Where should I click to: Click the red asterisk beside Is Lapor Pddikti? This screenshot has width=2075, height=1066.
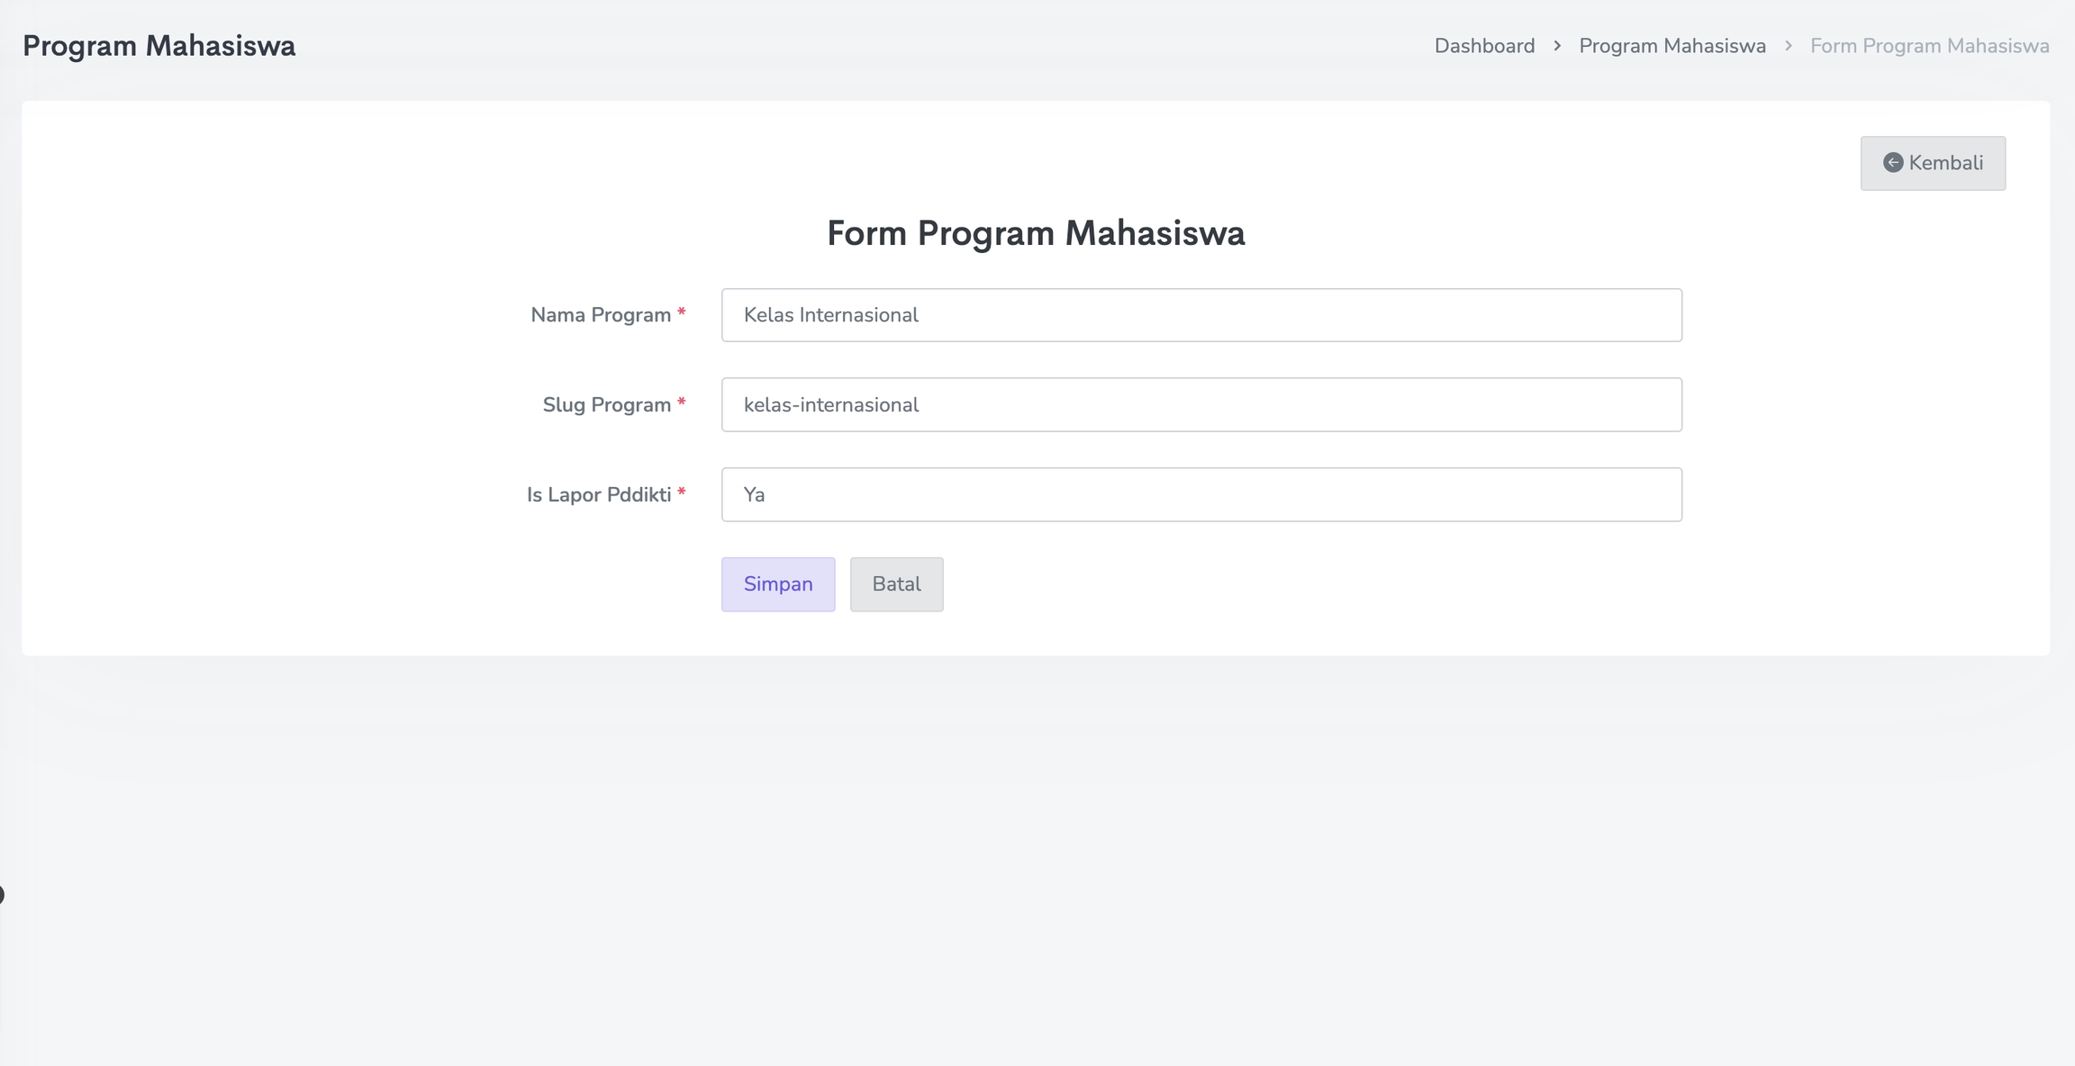(x=682, y=492)
